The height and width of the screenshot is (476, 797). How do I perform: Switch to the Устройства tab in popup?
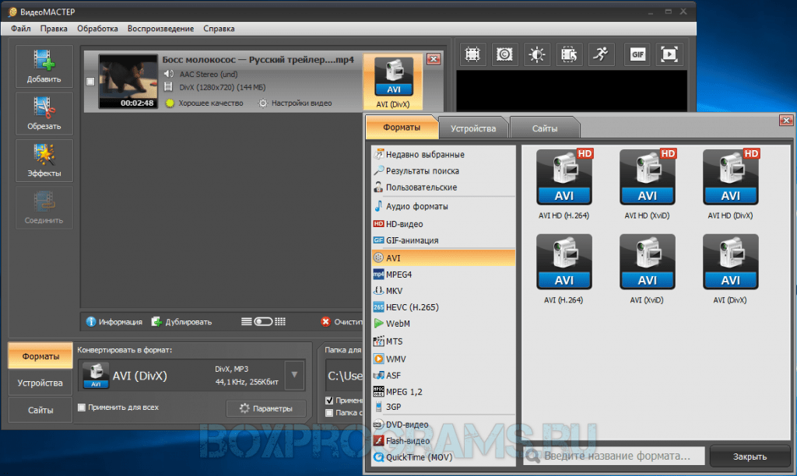click(473, 128)
